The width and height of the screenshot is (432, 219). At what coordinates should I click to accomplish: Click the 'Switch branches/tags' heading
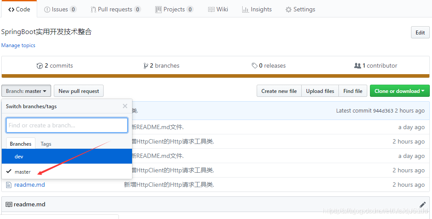(x=31, y=106)
